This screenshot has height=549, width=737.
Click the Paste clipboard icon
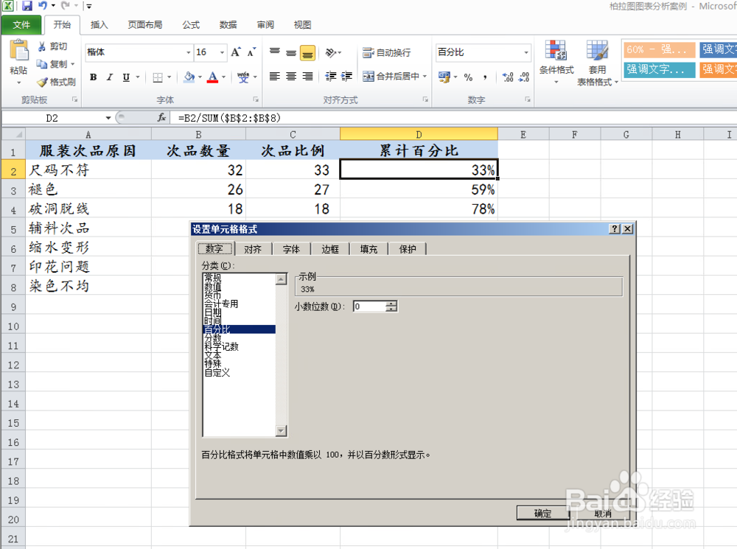(x=19, y=51)
